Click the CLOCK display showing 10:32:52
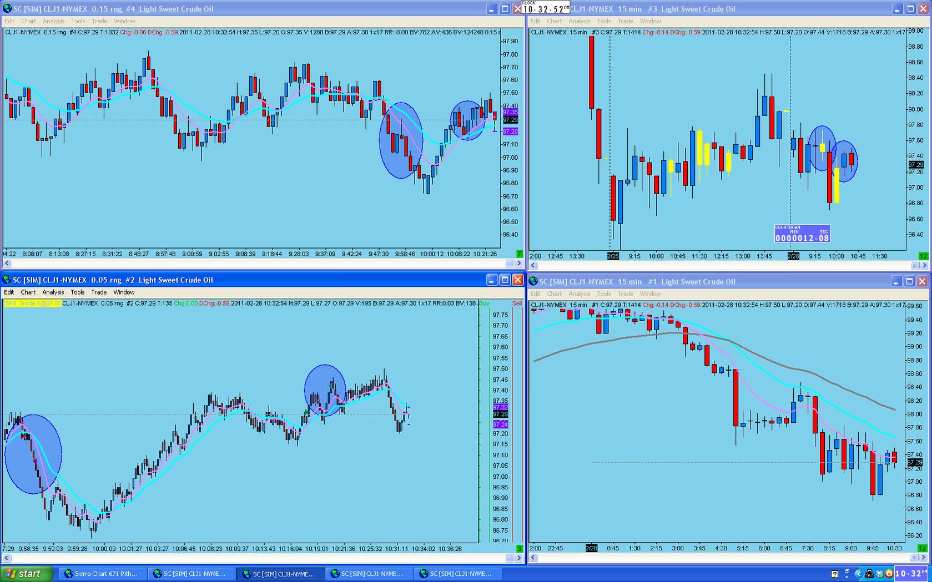 click(x=546, y=7)
